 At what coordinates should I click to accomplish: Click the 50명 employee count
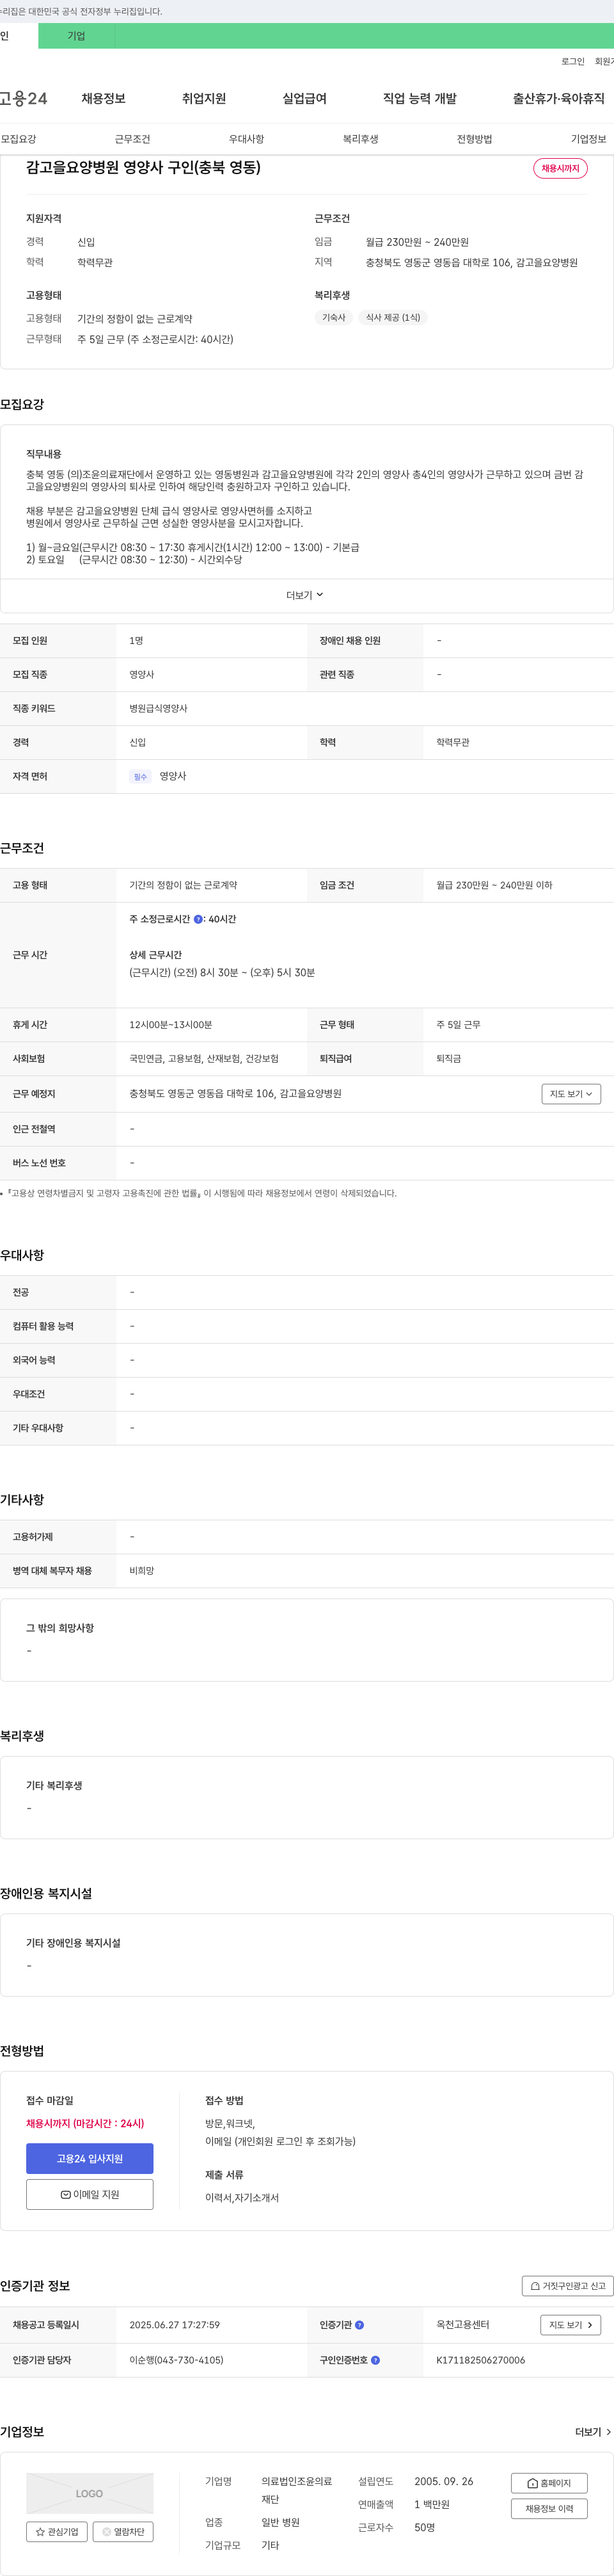424,2527
